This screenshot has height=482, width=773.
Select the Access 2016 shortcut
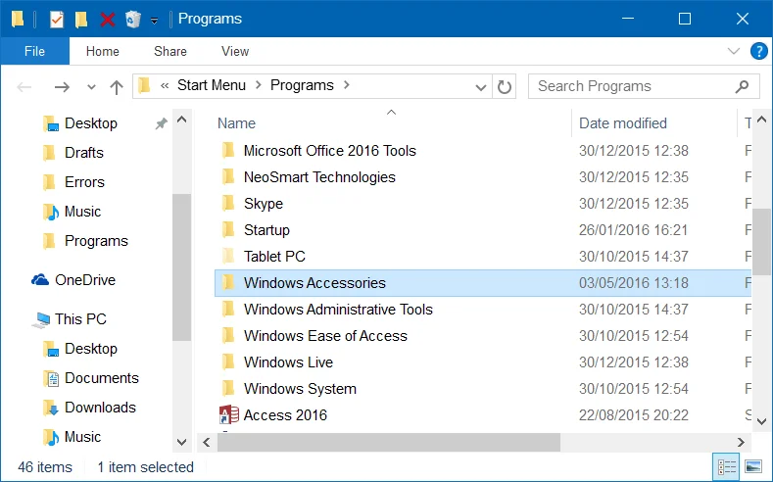pos(285,415)
